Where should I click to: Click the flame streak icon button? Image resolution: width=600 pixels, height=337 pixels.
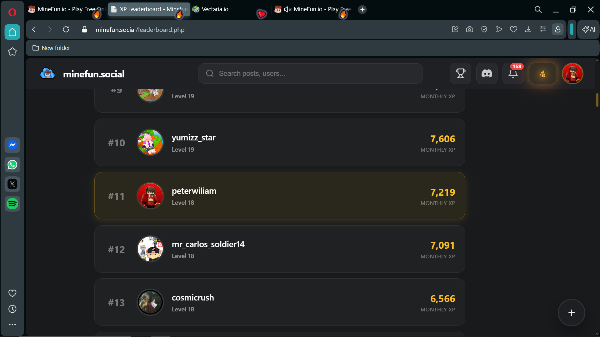coord(542,74)
